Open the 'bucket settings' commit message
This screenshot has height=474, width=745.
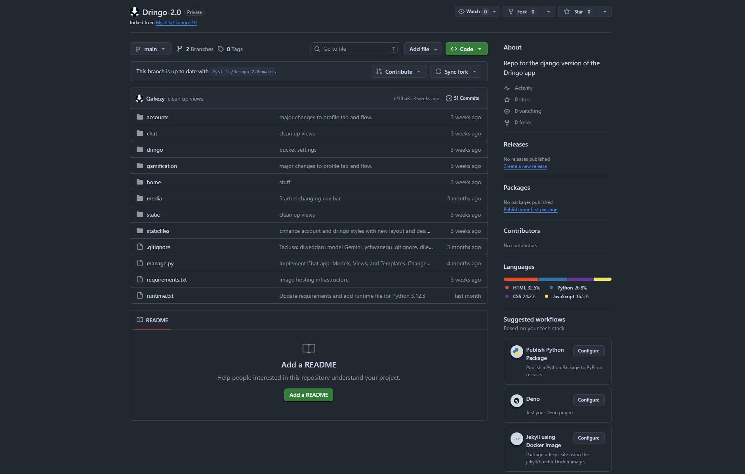point(298,150)
